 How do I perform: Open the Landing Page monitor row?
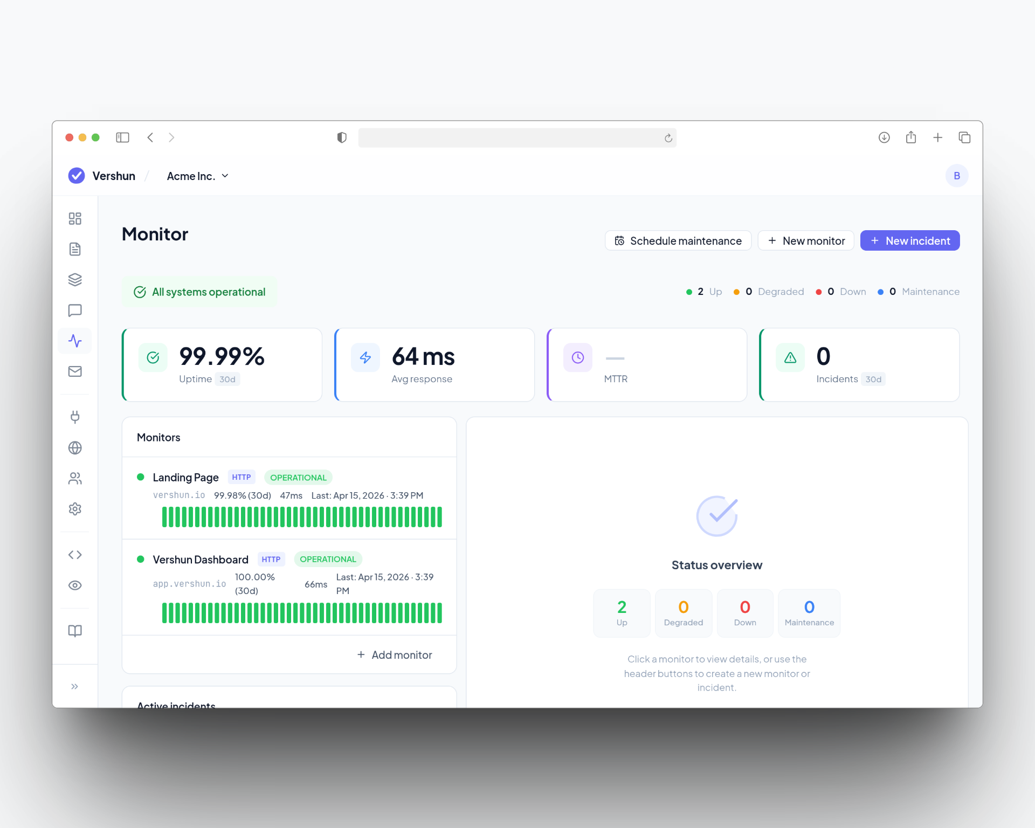[185, 478]
